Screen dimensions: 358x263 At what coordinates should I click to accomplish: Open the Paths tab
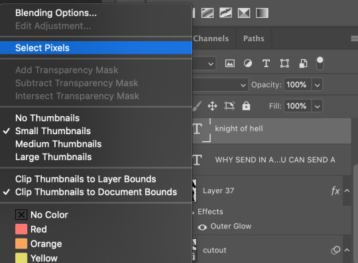[x=254, y=39]
